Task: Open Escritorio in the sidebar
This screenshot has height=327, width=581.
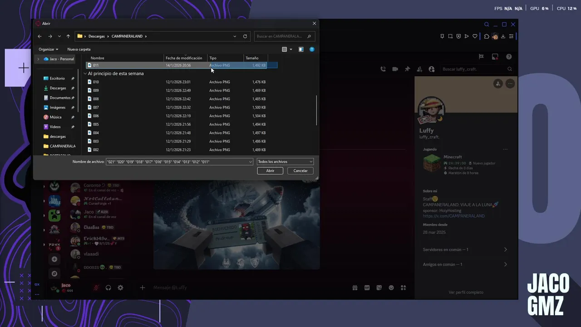Action: [57, 79]
